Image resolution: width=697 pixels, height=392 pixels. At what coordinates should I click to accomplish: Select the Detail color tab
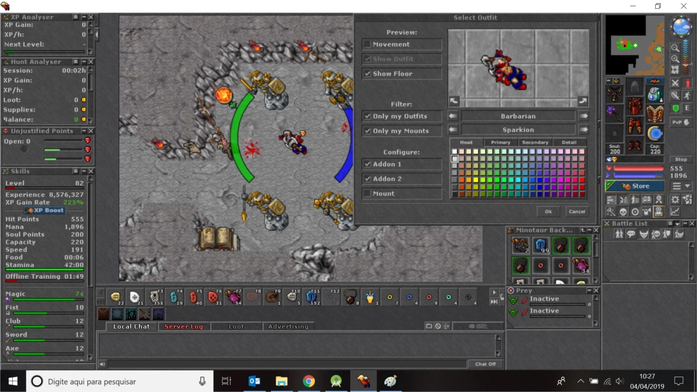(x=570, y=142)
